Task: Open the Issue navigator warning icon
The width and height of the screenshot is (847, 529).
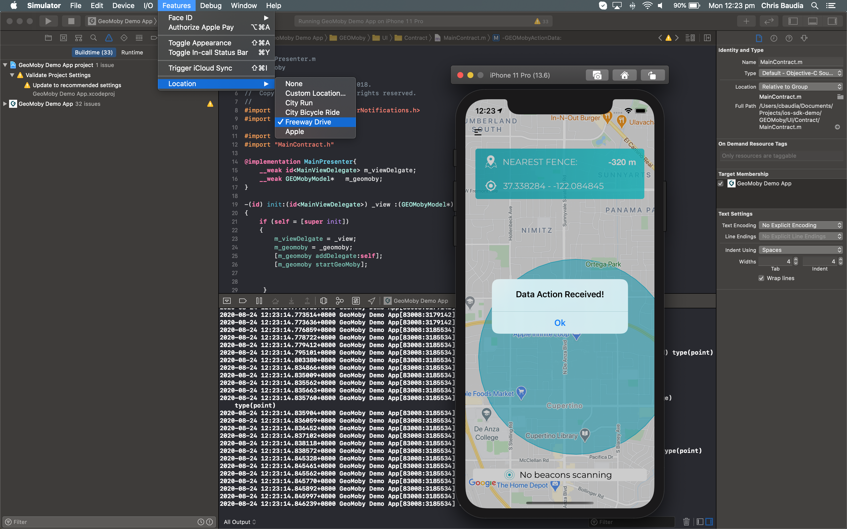Action: point(109,38)
